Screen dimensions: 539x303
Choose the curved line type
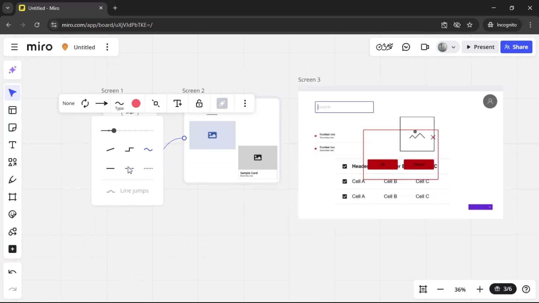click(148, 150)
